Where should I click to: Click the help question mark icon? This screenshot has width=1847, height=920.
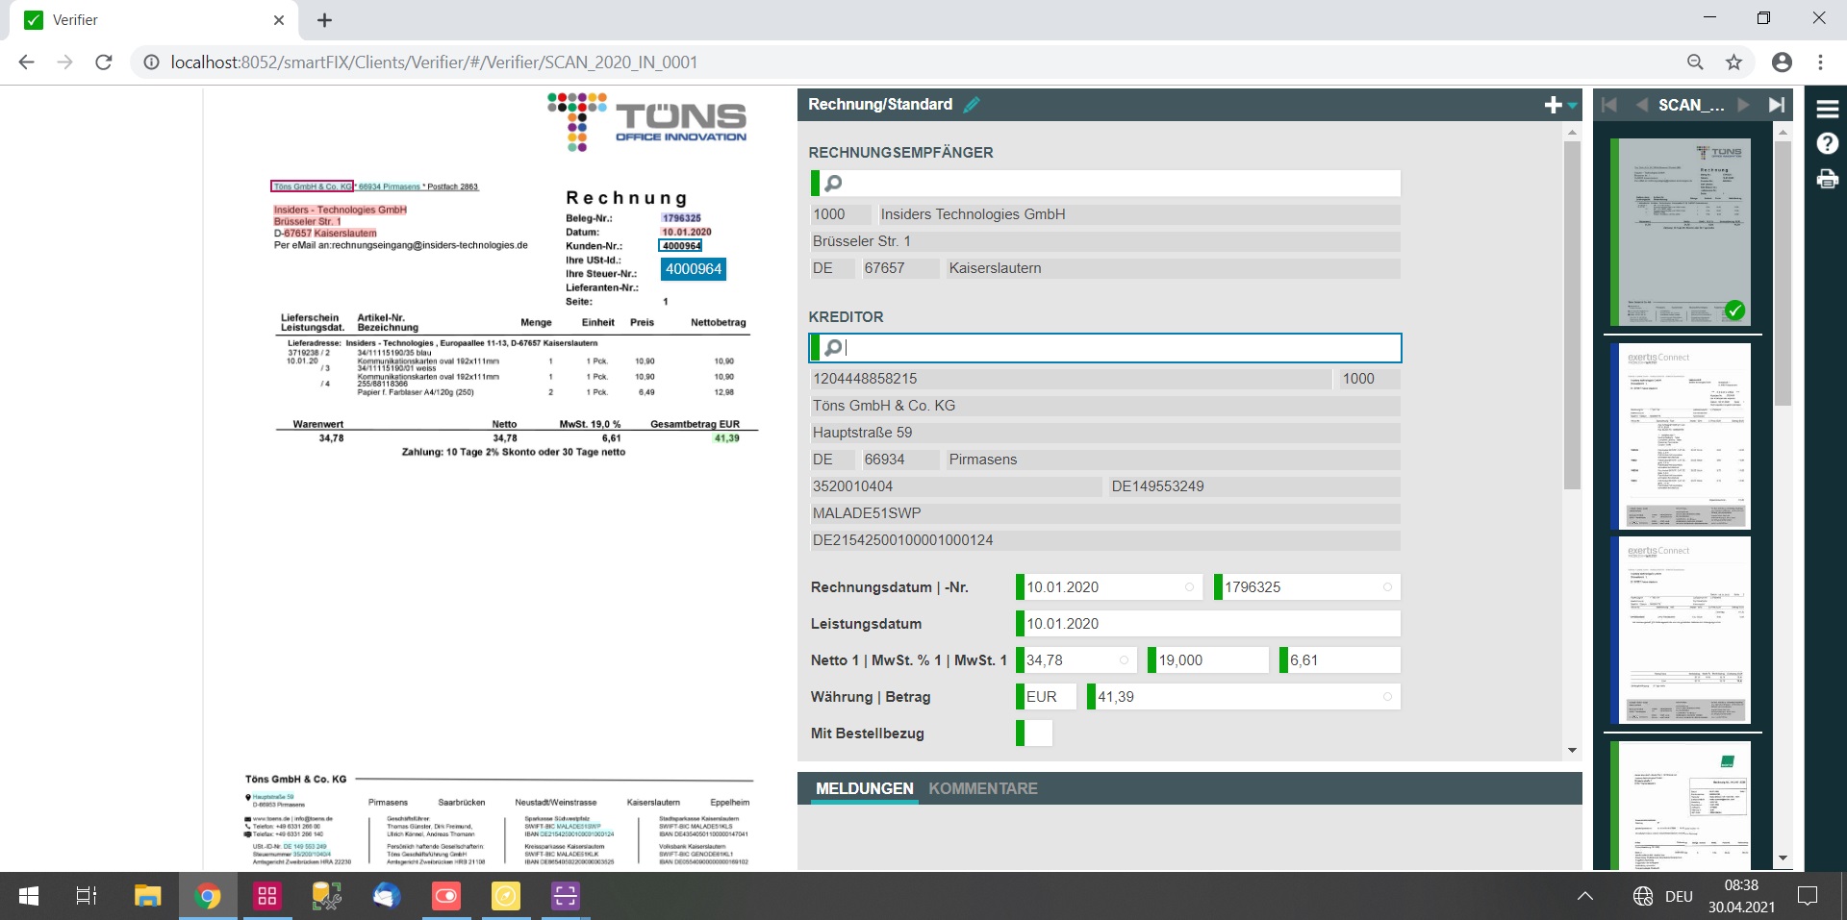(x=1827, y=144)
